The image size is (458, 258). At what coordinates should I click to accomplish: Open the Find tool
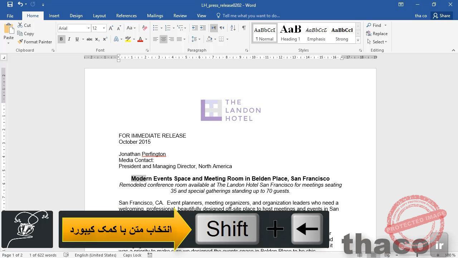[x=374, y=25]
